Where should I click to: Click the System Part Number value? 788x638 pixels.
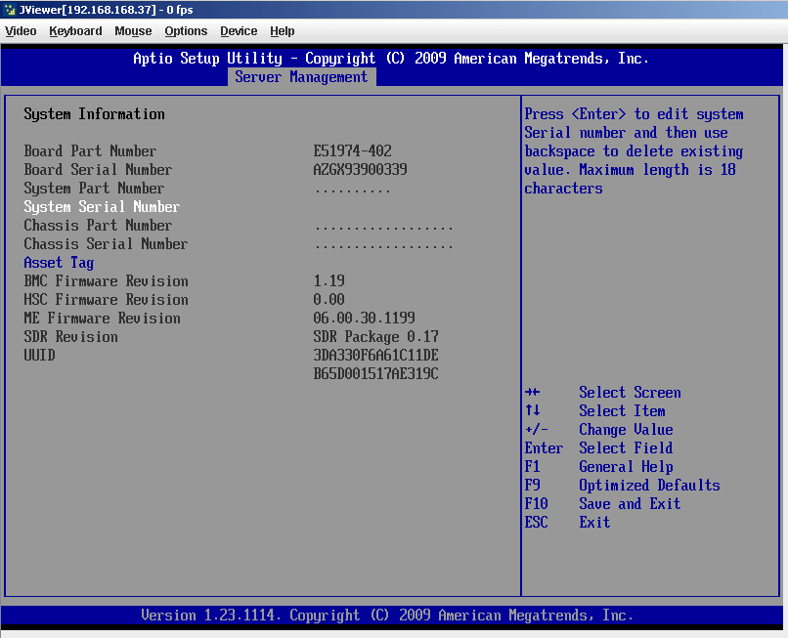pos(352,190)
